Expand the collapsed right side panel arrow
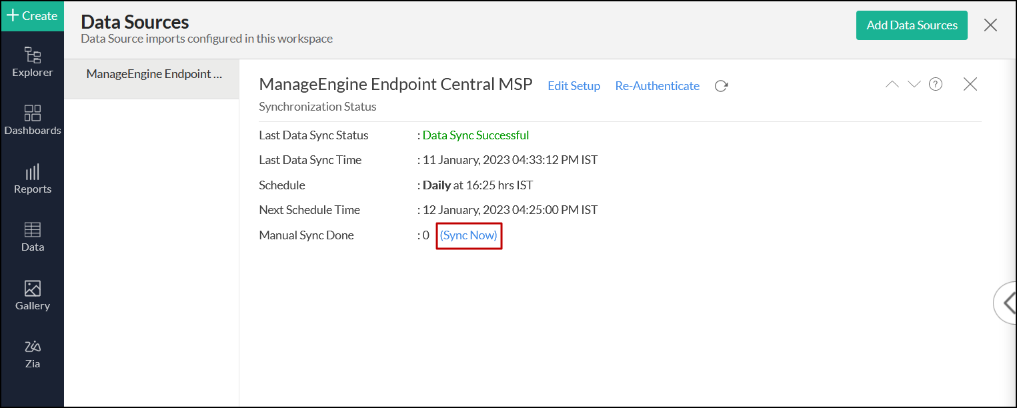The height and width of the screenshot is (408, 1017). point(1006,303)
